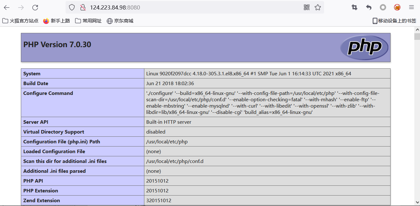
Task: Open the gray circle extension icon
Action: [383, 7]
